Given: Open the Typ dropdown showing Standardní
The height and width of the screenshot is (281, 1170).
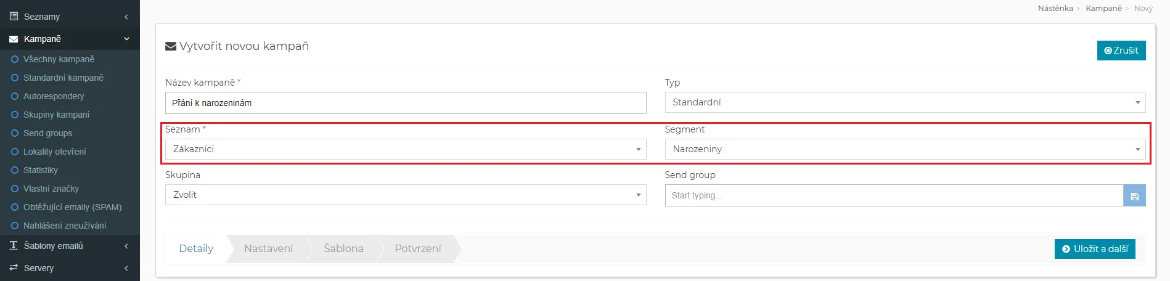Looking at the screenshot, I should point(904,102).
